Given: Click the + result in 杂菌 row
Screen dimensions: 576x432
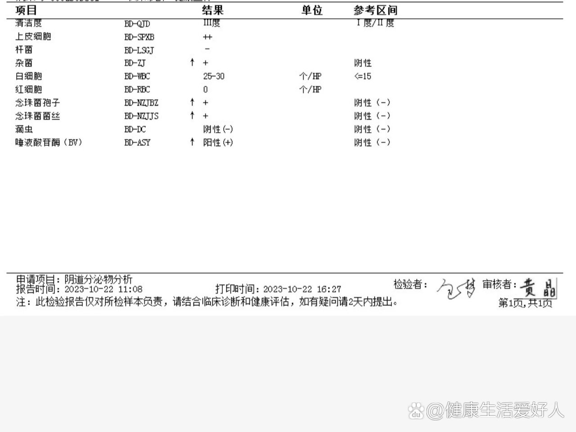Looking at the screenshot, I should pos(206,63).
